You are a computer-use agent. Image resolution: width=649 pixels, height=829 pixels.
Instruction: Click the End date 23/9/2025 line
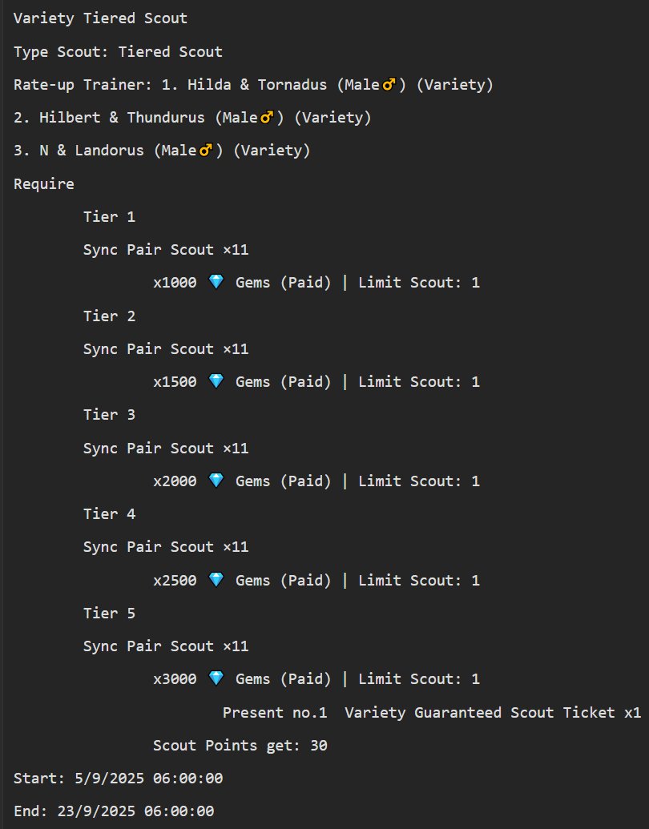pyautogui.click(x=114, y=811)
